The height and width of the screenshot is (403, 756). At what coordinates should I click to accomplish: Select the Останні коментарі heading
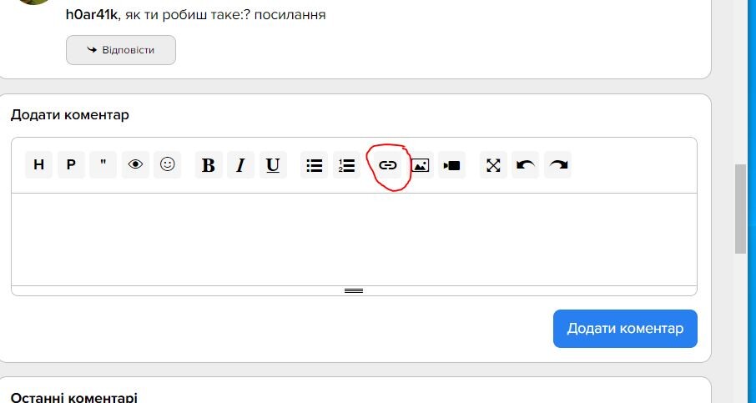point(73,398)
